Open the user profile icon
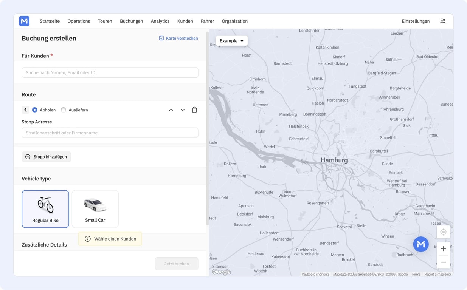The width and height of the screenshot is (467, 290). click(442, 21)
